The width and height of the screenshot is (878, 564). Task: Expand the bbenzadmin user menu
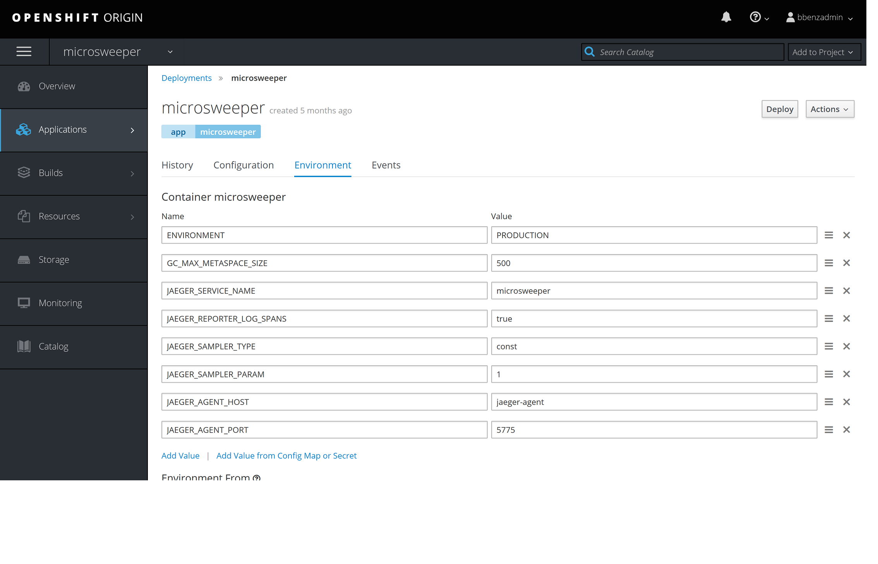click(x=820, y=17)
